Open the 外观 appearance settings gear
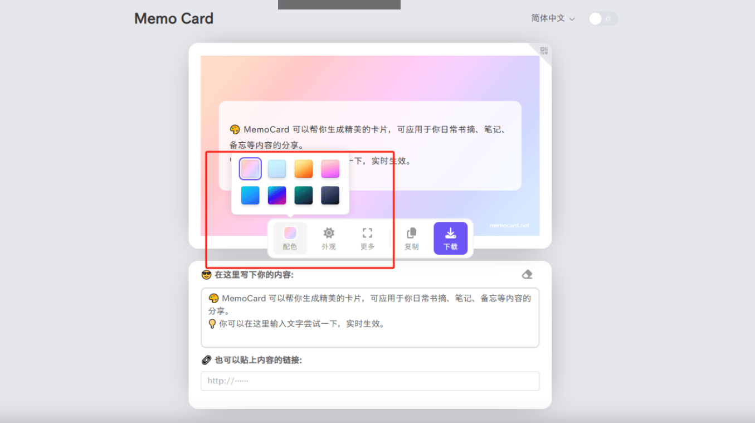755x423 pixels. pyautogui.click(x=329, y=232)
